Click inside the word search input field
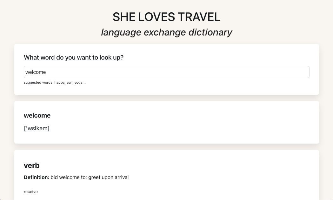This screenshot has width=333, height=200. [166, 72]
